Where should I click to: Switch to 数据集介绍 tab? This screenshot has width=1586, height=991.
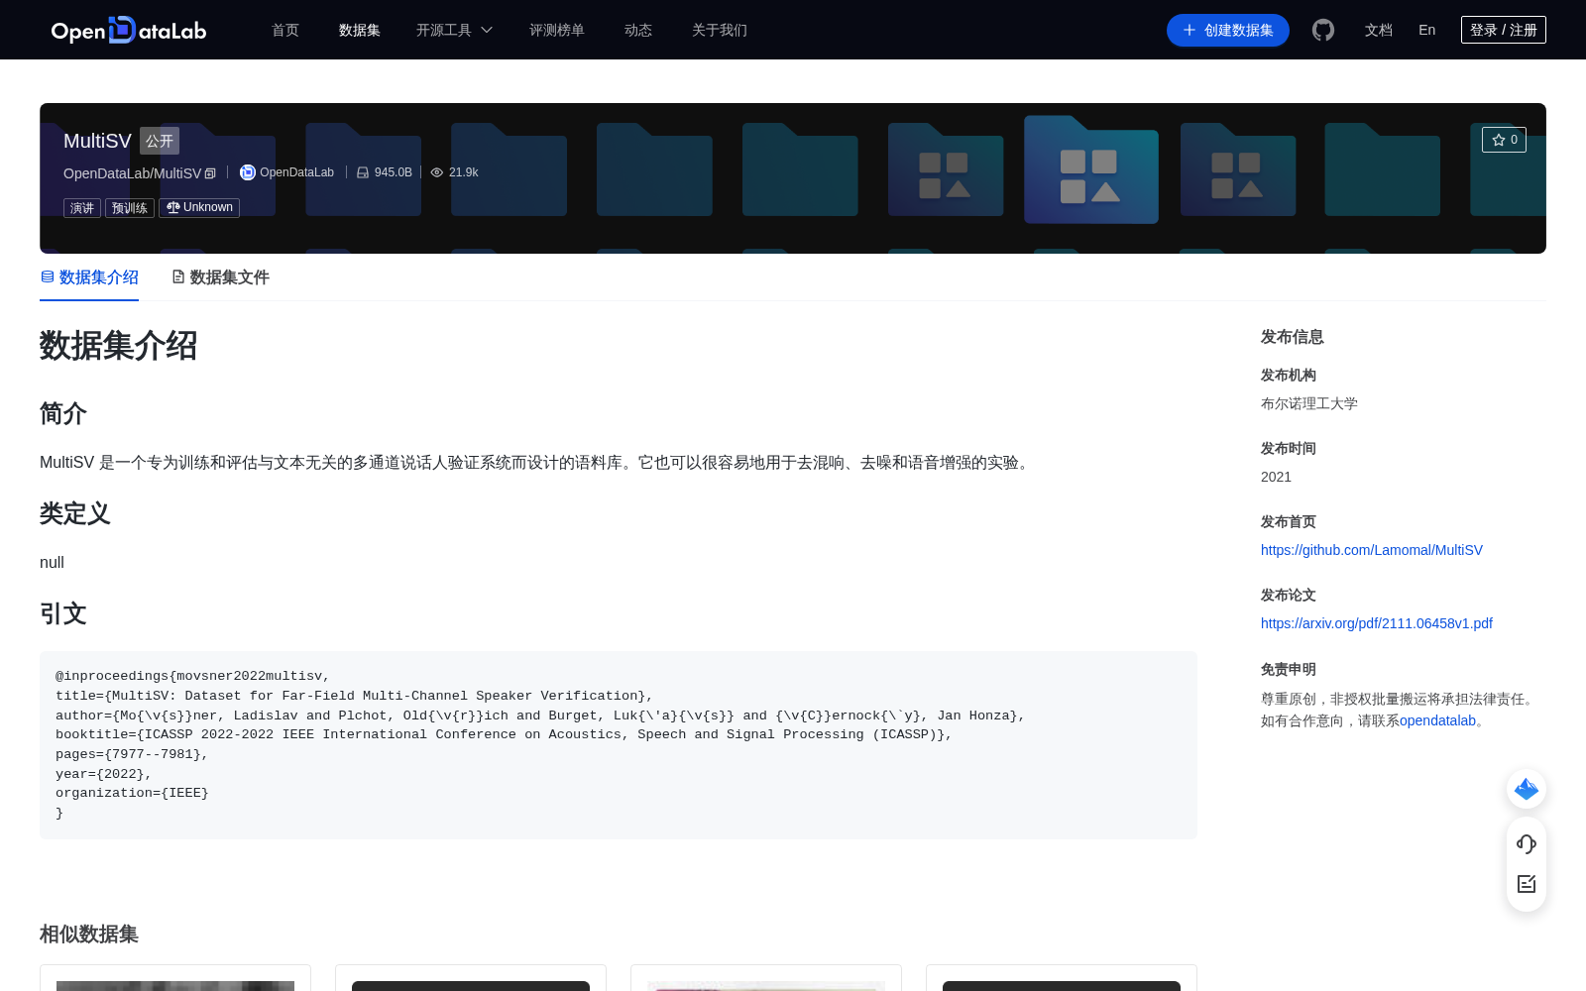(x=89, y=277)
